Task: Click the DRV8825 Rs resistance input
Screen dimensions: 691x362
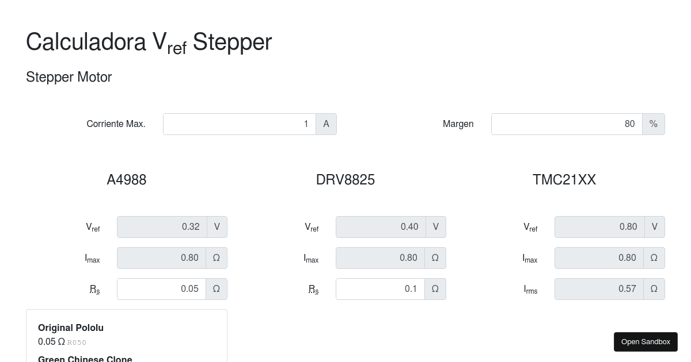Action: pos(380,289)
